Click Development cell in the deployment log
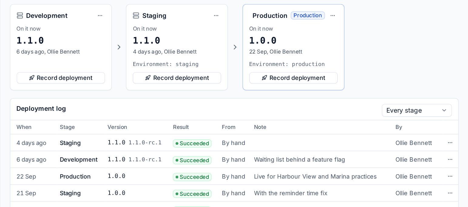The width and height of the screenshot is (468, 207). (79, 159)
